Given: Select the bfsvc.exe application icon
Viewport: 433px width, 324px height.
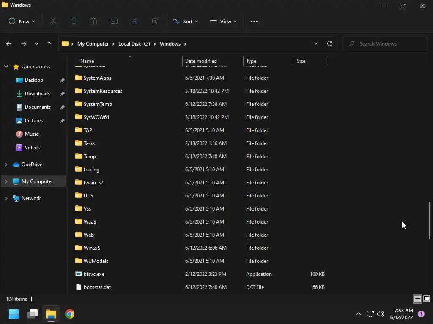Looking at the screenshot, I should [78, 274].
